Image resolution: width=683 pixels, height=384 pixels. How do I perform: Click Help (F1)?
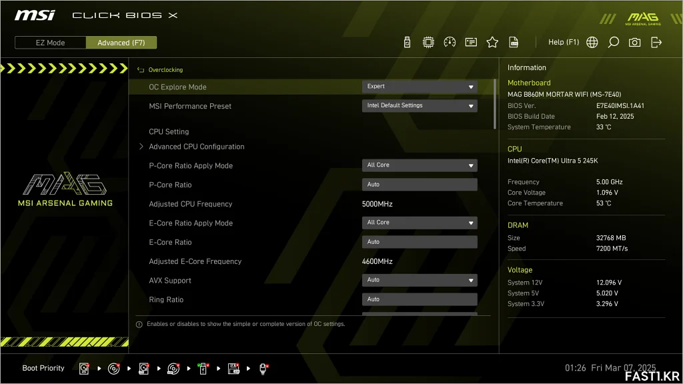(x=564, y=42)
